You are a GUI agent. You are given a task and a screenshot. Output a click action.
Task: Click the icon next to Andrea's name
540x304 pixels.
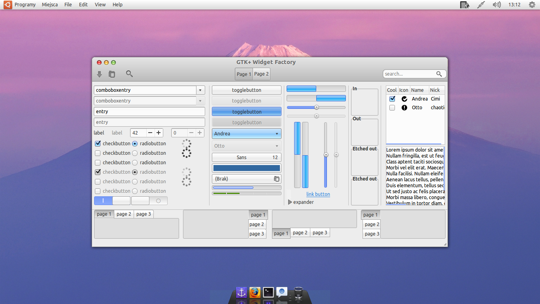pos(404,99)
